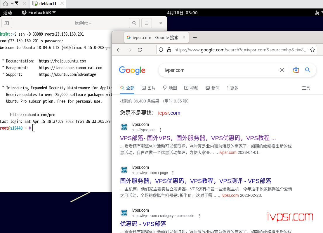Open options for the http://ivpsr.com result
The height and width of the screenshot is (233, 323).
[160, 130]
